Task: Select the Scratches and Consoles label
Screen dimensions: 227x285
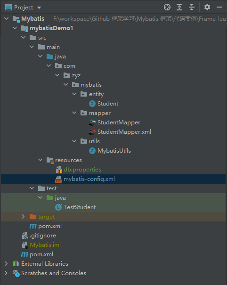Action: tap(54, 273)
